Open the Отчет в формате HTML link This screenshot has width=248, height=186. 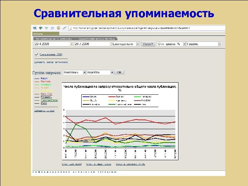(x=130, y=164)
